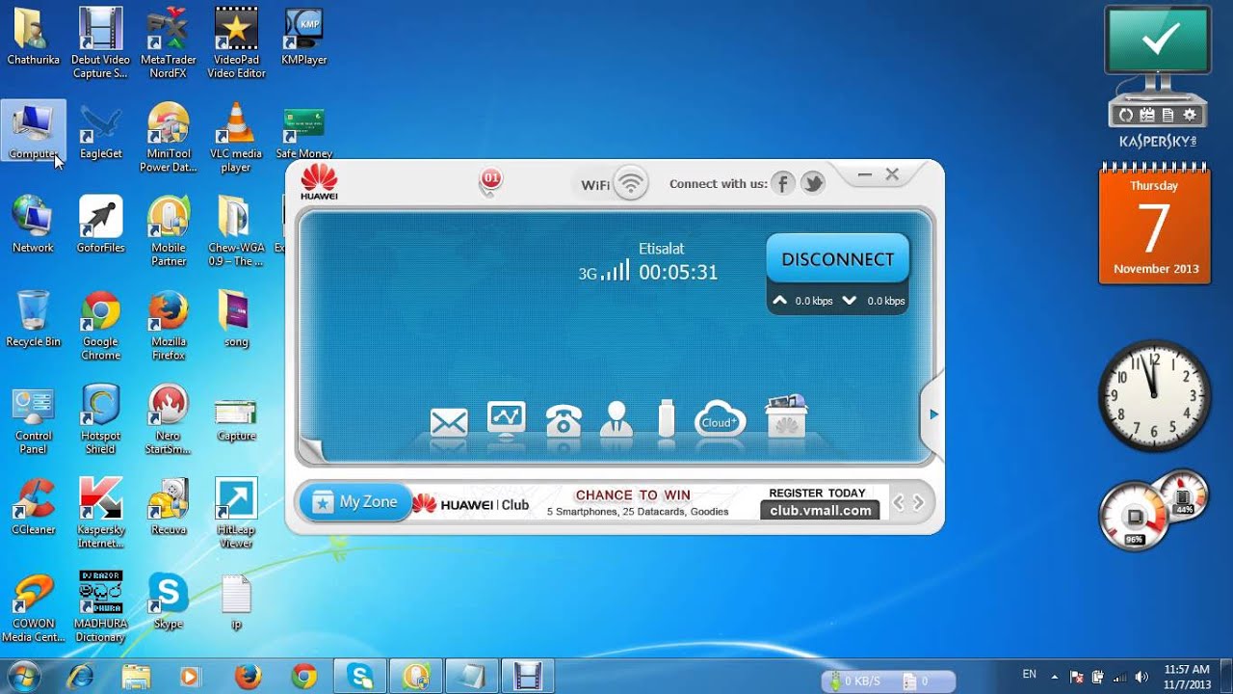Select the EagleGet desktop shortcut
This screenshot has width=1233, height=694.
click(x=101, y=130)
